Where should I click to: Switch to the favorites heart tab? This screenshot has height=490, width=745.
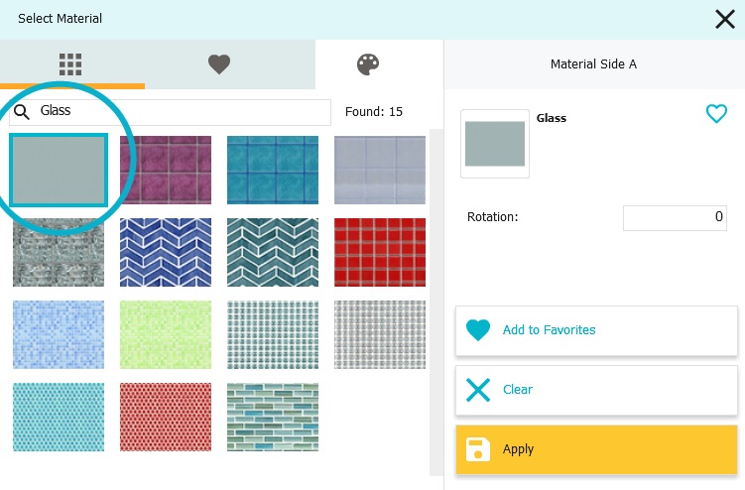219,64
